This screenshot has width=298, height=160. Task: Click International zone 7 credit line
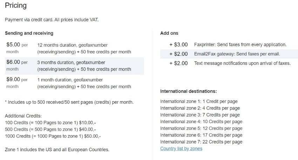point(201,142)
